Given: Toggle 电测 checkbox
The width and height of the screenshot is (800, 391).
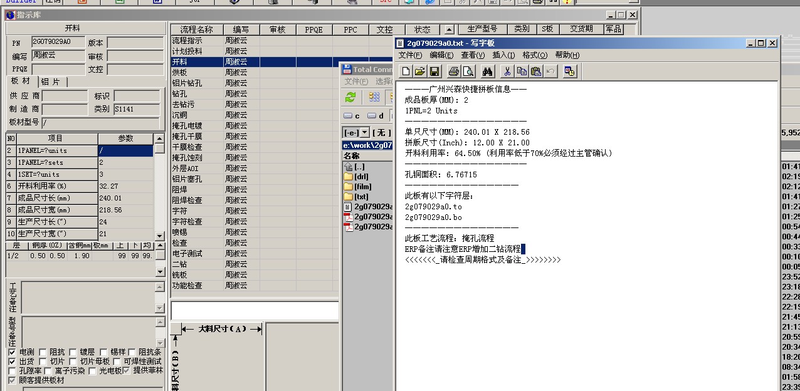Looking at the screenshot, I should [x=12, y=352].
